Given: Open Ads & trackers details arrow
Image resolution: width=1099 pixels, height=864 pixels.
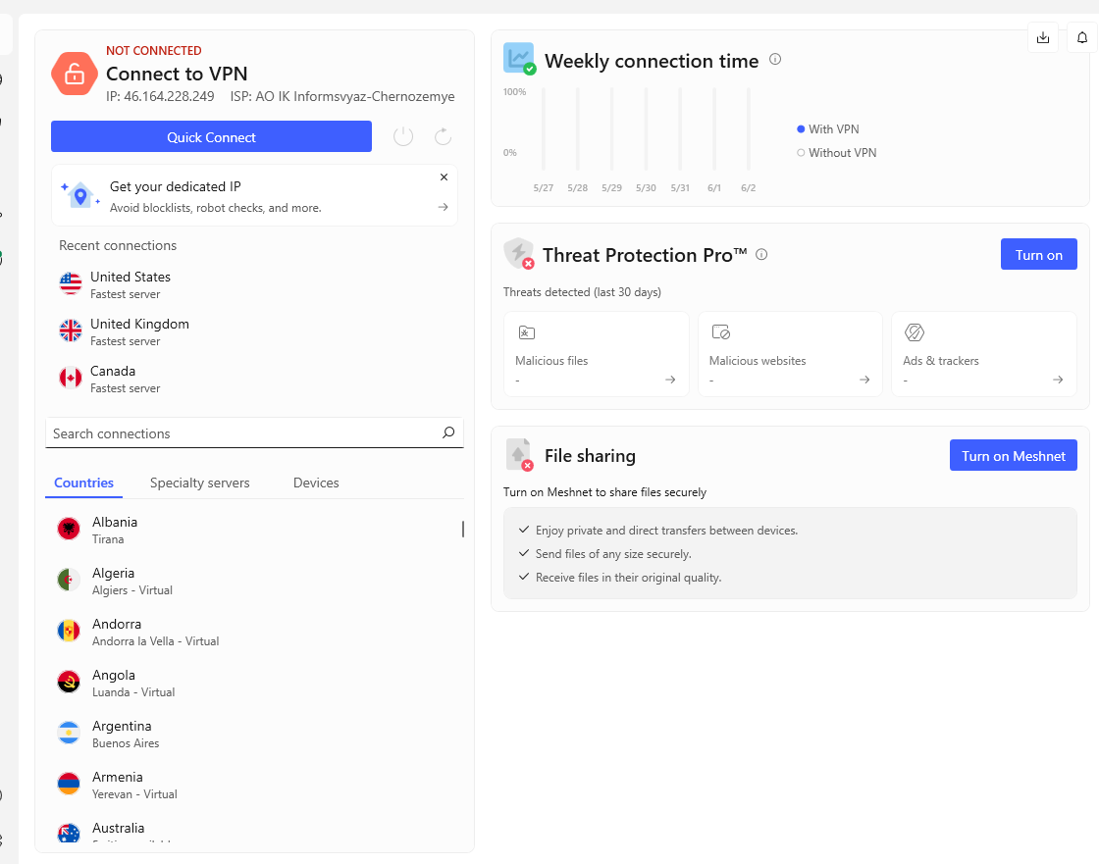Looking at the screenshot, I should [x=1058, y=380].
